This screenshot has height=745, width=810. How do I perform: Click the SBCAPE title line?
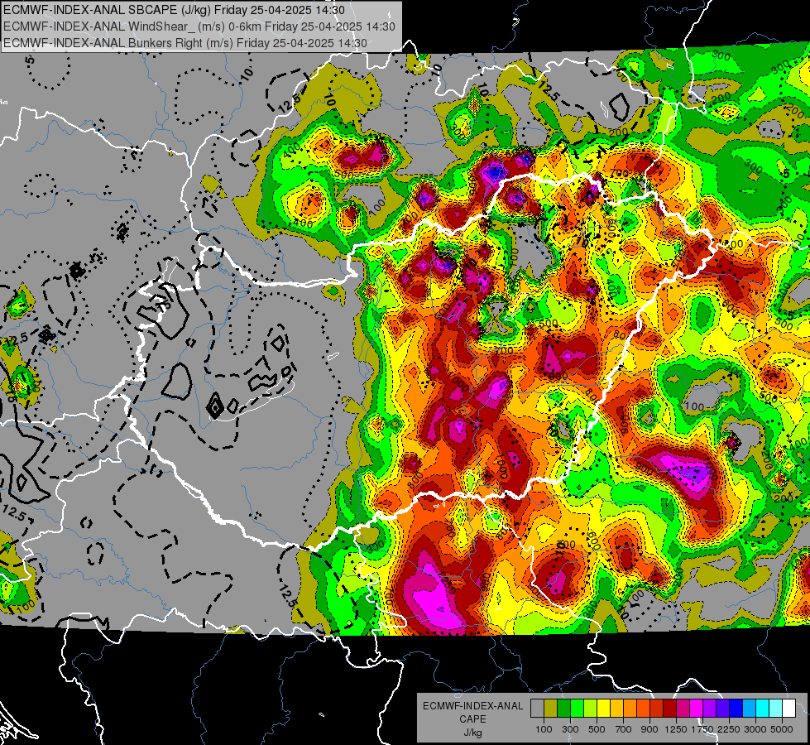tap(174, 10)
